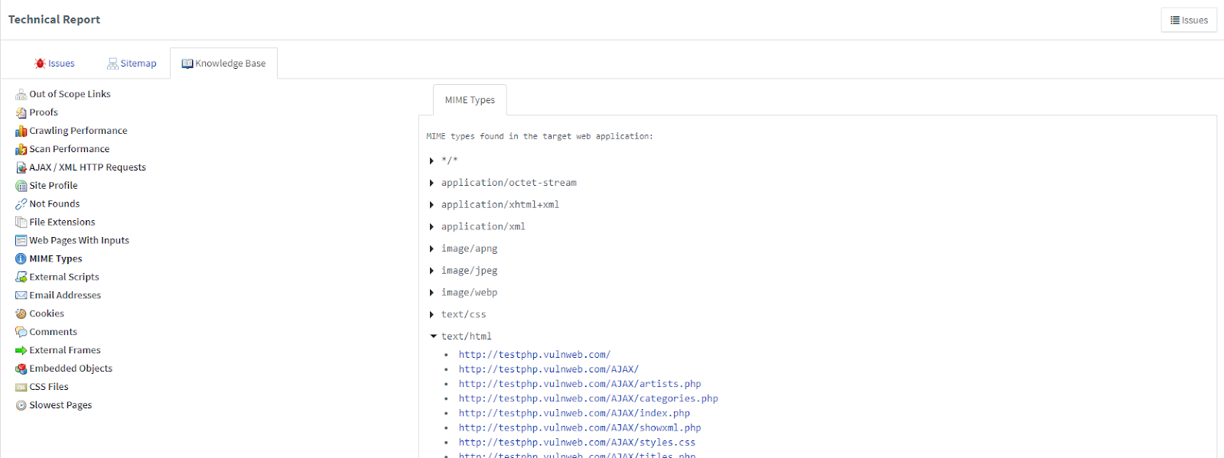Click the Site Profile globe icon
Image resolution: width=1224 pixels, height=458 pixels.
point(21,186)
